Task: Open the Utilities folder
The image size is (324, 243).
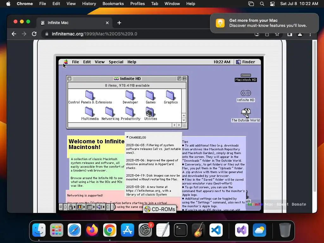Action: click(x=150, y=114)
